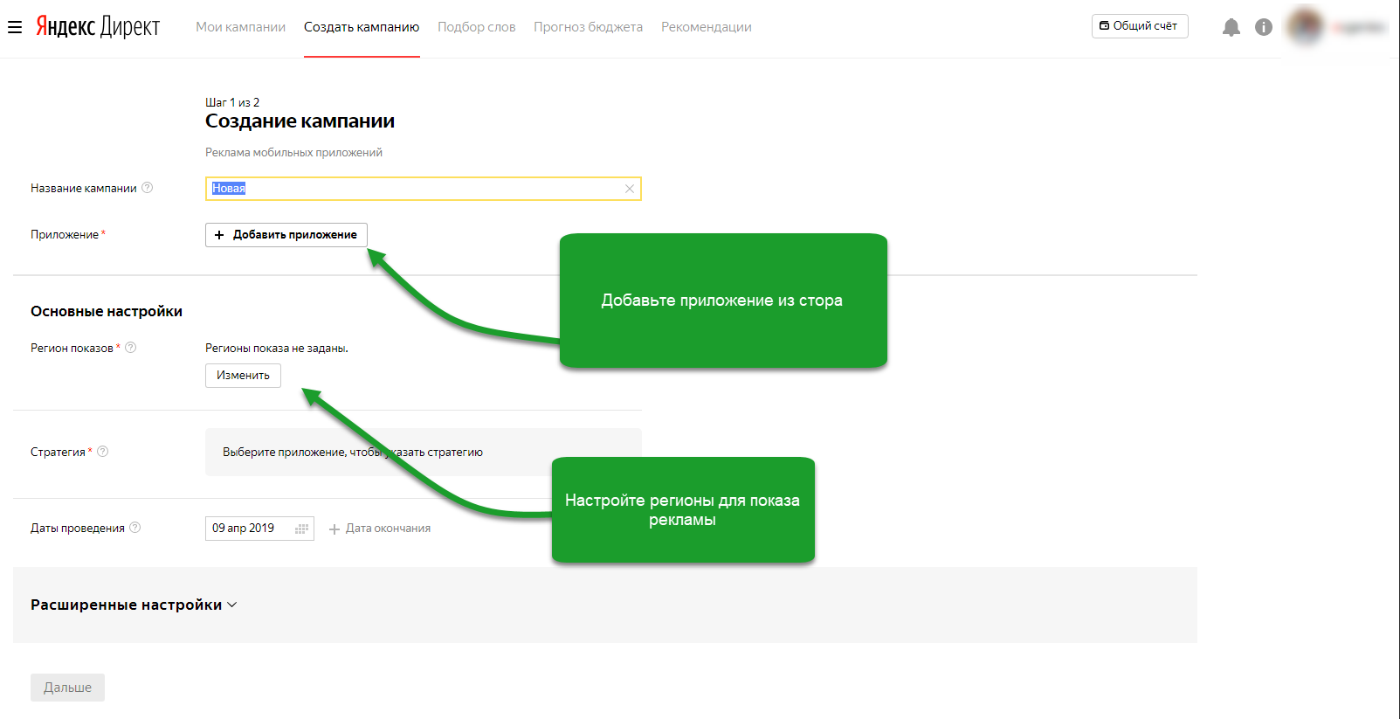
Task: Add campaign end date via Дата окончания
Action: (x=380, y=529)
